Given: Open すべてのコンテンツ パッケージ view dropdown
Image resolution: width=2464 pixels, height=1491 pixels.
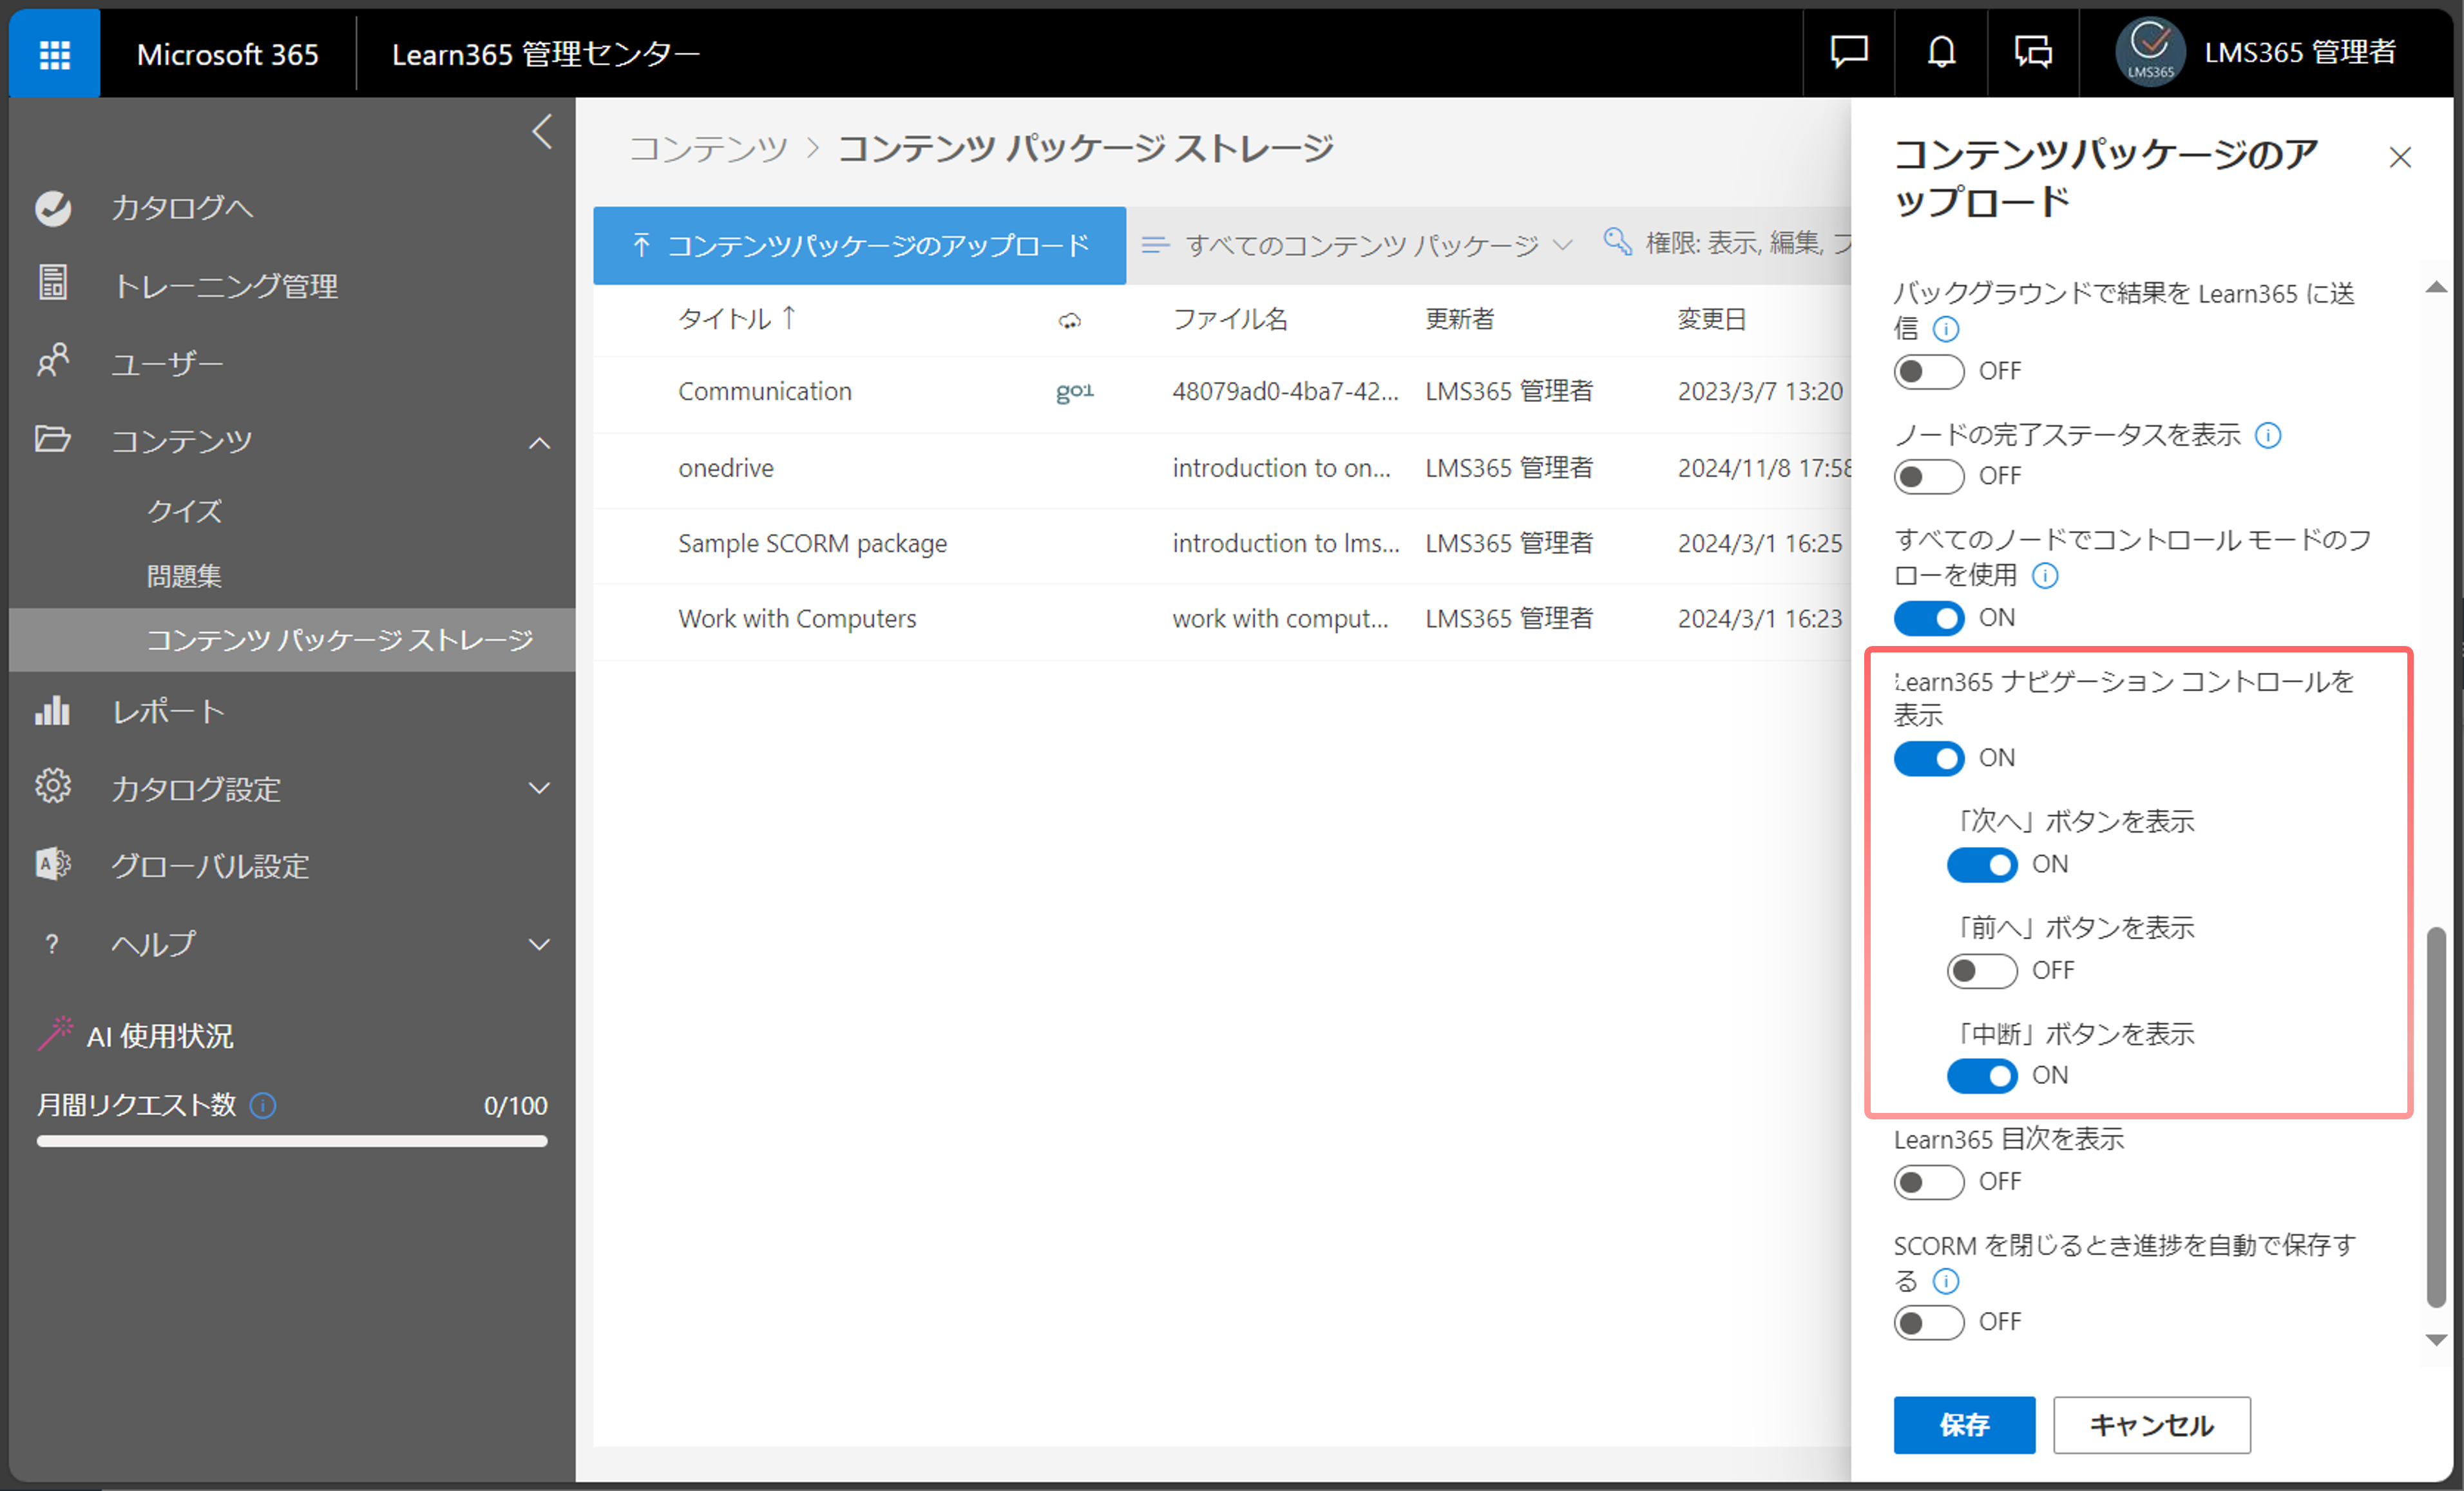Looking at the screenshot, I should click(x=1357, y=245).
